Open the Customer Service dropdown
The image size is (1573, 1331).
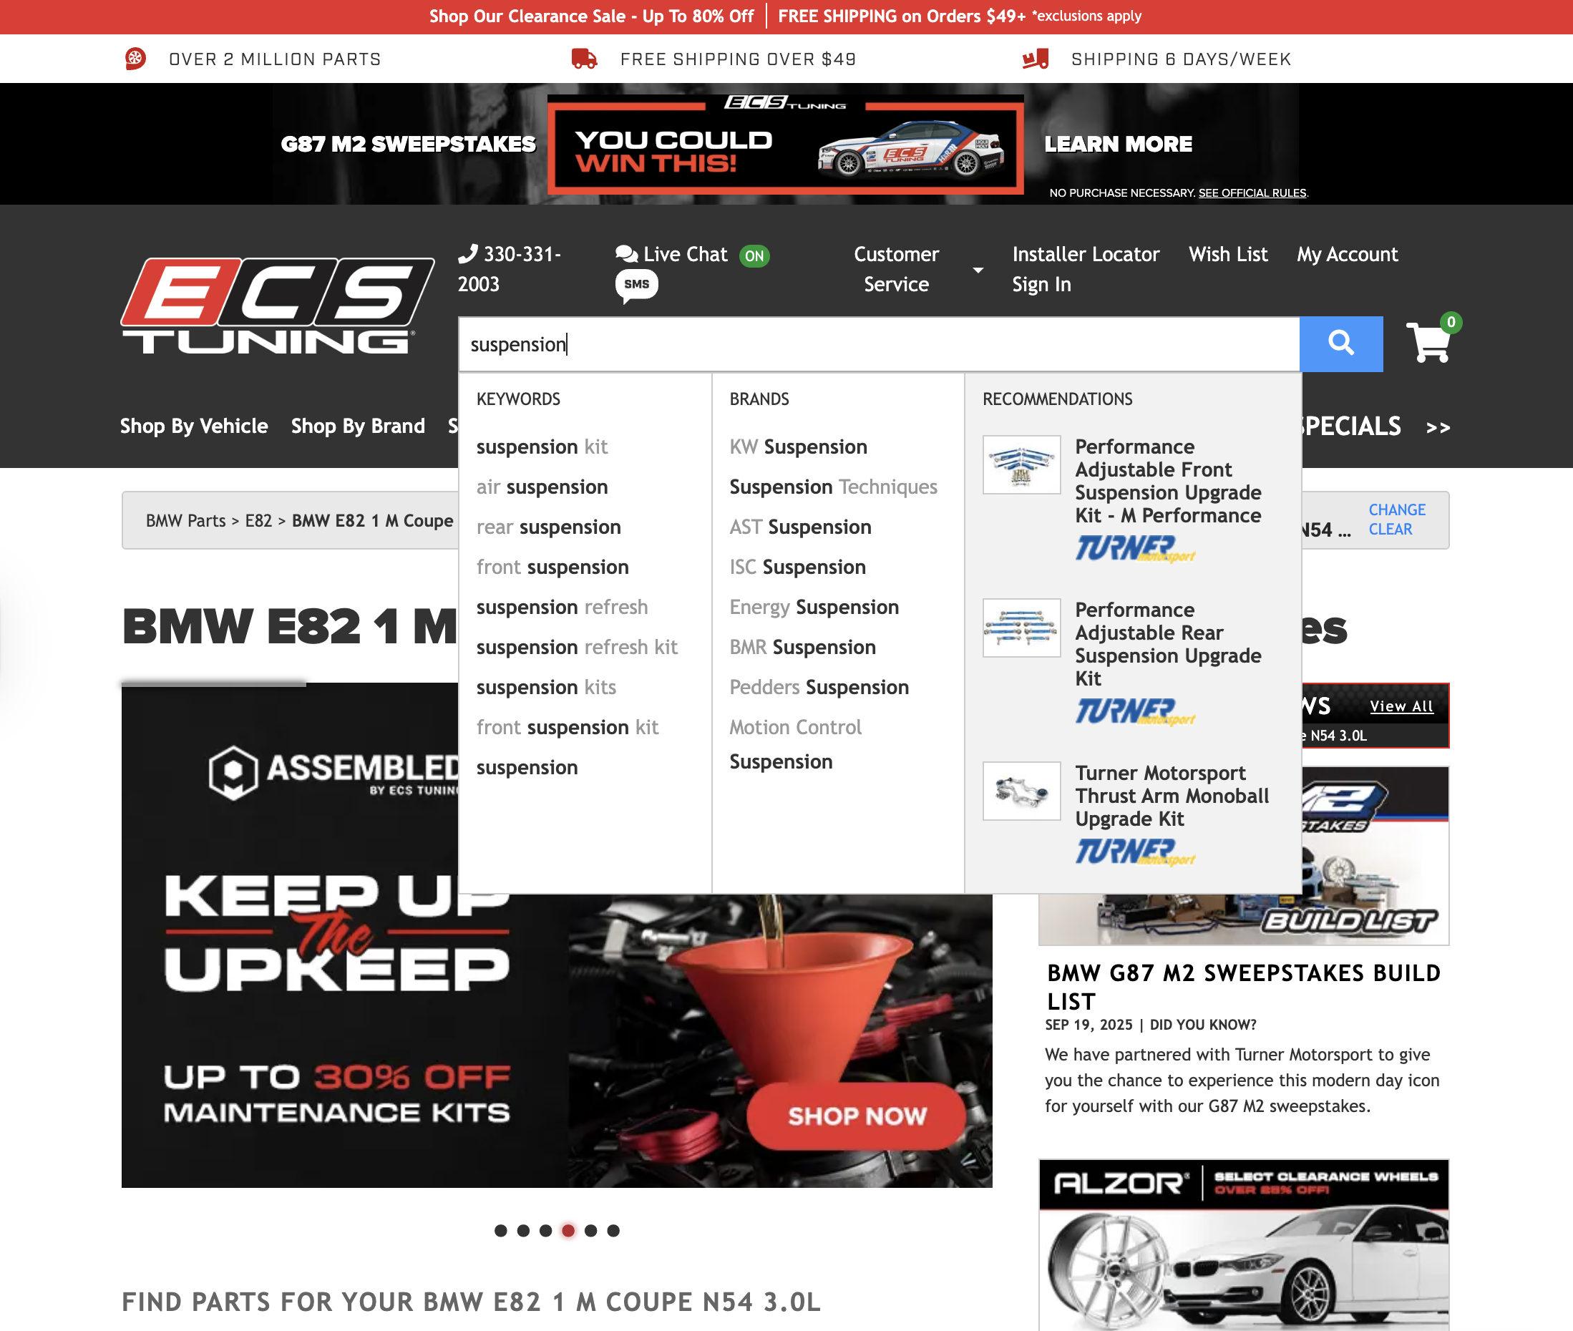(x=896, y=269)
